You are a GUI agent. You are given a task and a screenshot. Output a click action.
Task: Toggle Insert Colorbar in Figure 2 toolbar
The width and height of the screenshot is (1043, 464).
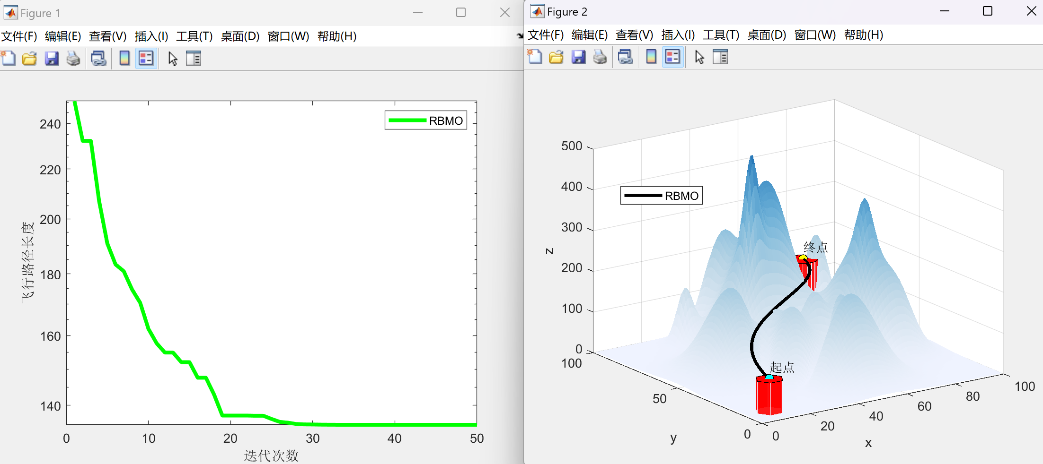pos(651,57)
